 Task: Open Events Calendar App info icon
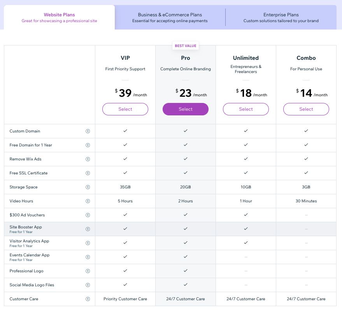point(88,257)
